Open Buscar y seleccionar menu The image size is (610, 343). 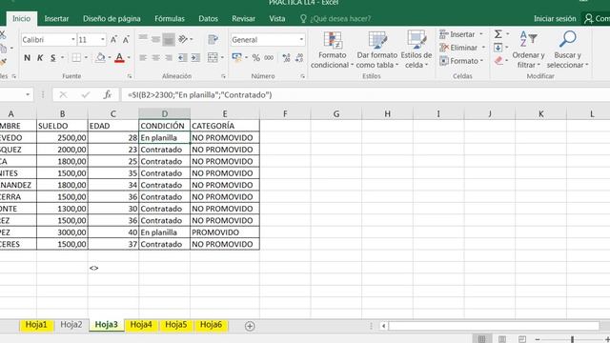[x=568, y=50]
